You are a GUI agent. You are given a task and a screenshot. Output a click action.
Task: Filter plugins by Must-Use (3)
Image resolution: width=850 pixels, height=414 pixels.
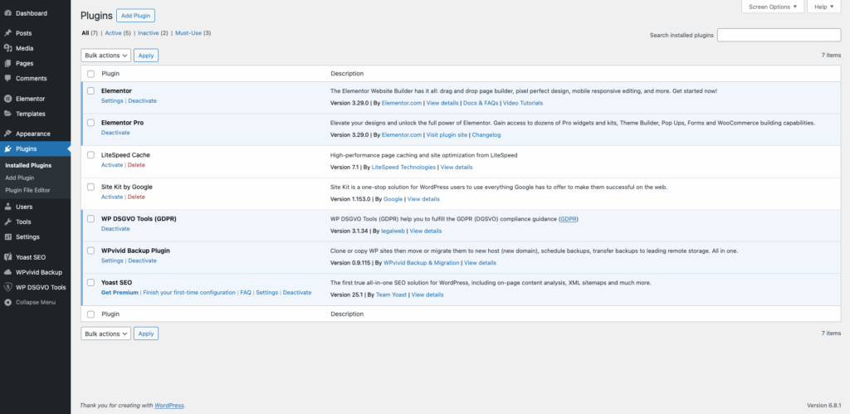(x=193, y=33)
